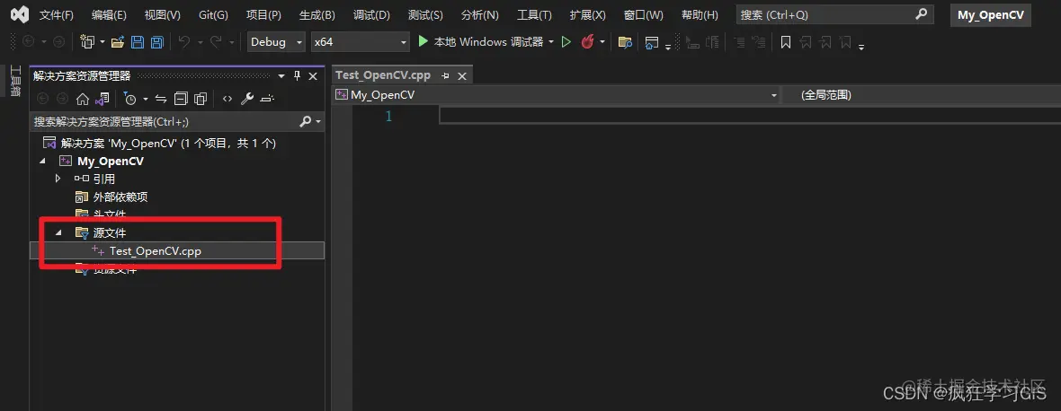Screen dimensions: 1061x411
Task: Open the Solution Explorer window options arrow
Action: 281,76
